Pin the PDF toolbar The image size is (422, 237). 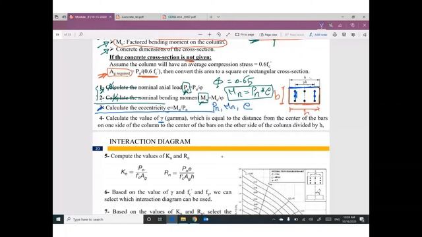[x=365, y=34]
